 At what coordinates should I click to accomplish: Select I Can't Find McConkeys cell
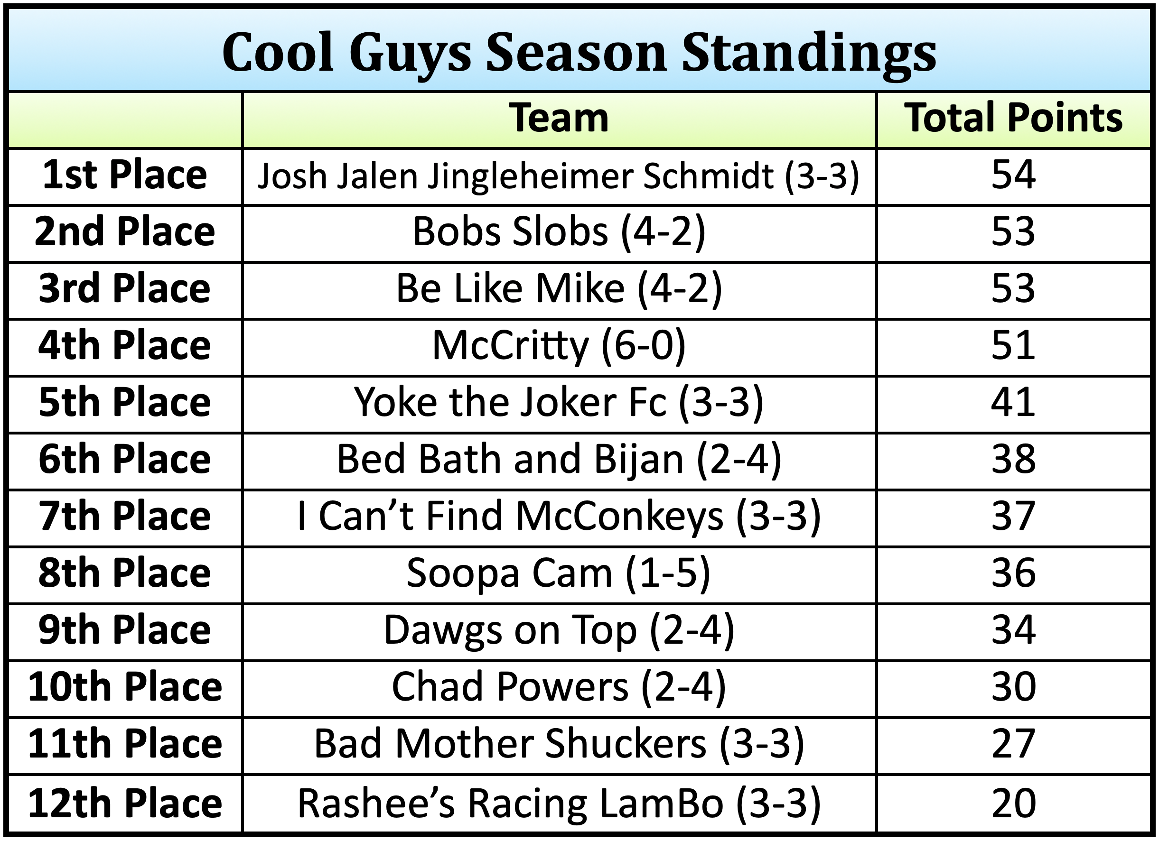[x=559, y=516]
